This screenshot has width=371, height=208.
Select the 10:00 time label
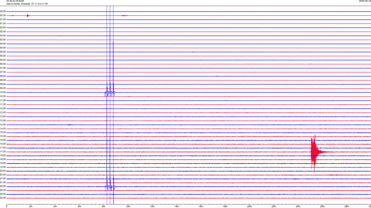pyautogui.click(x=3, y=92)
